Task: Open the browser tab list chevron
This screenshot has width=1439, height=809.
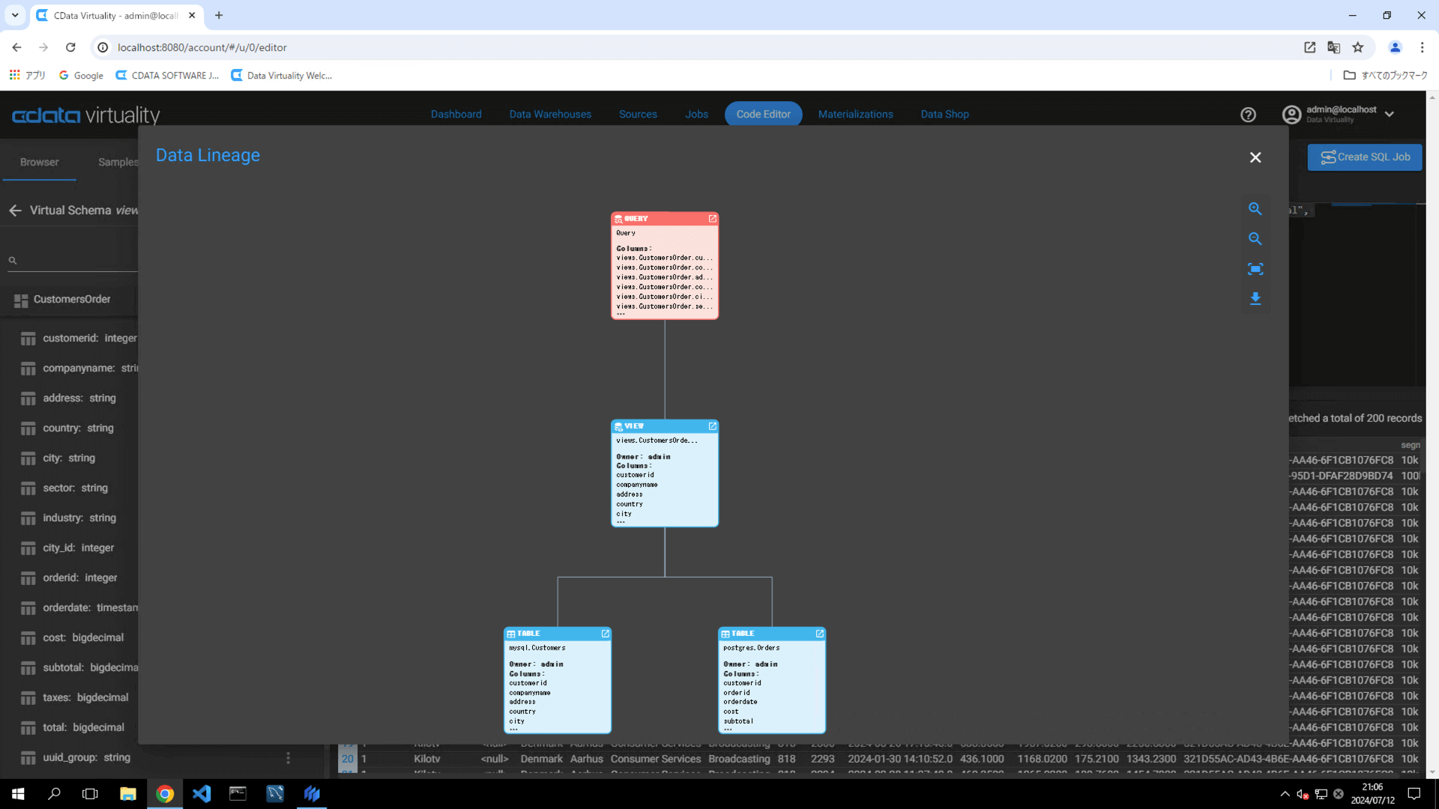Action: [15, 15]
